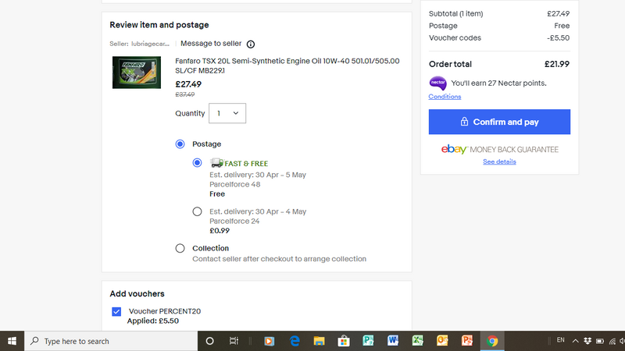The image size is (625, 351).
Task: Choose Parcelforce 24 delivery for £0.99
Action: pyautogui.click(x=197, y=211)
